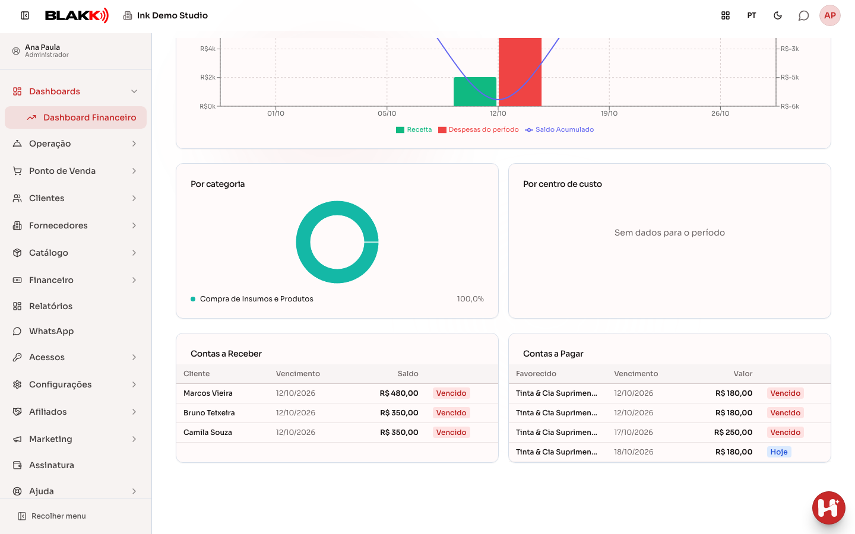
Task: Collapse the Dashboards section chevron
Action: [134, 91]
